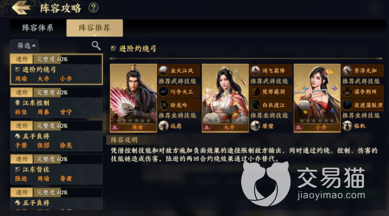Click the magnifying glass search icon
389x216 pixels.
(x=96, y=46)
